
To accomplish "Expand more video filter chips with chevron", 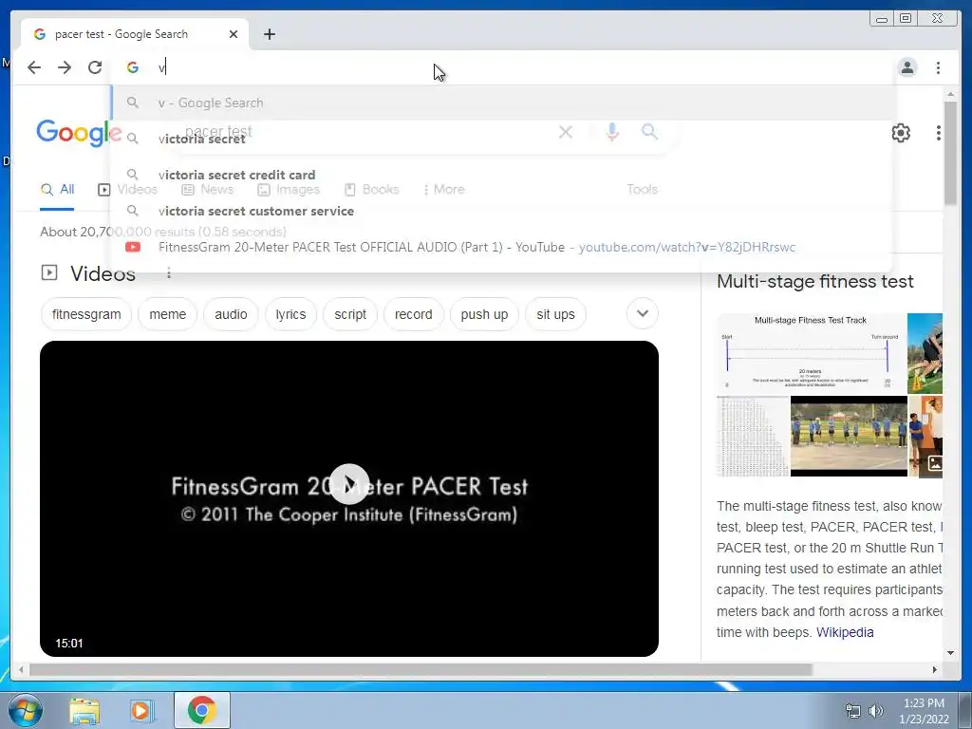I will (x=643, y=313).
